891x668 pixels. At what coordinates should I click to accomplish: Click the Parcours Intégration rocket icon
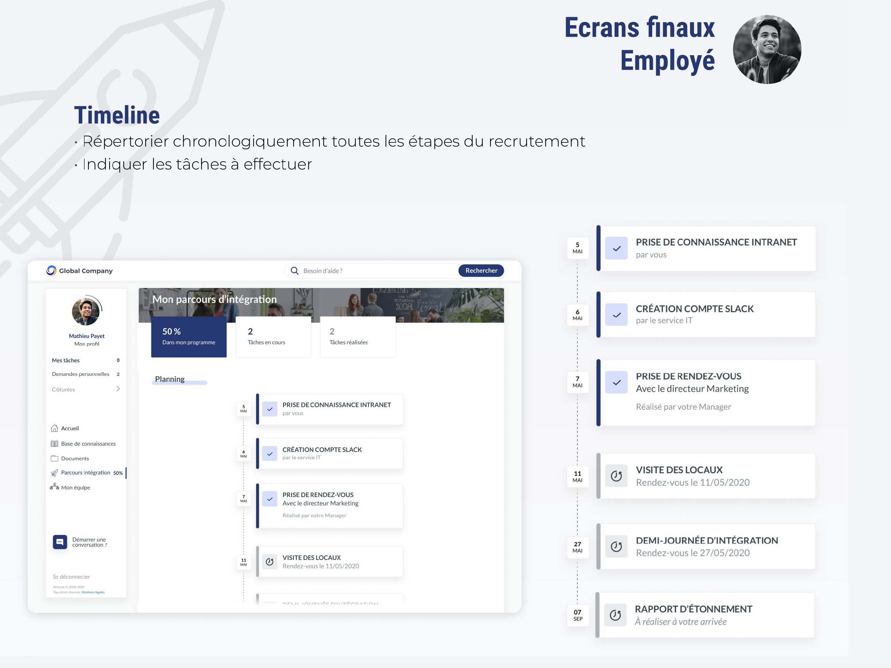54,473
